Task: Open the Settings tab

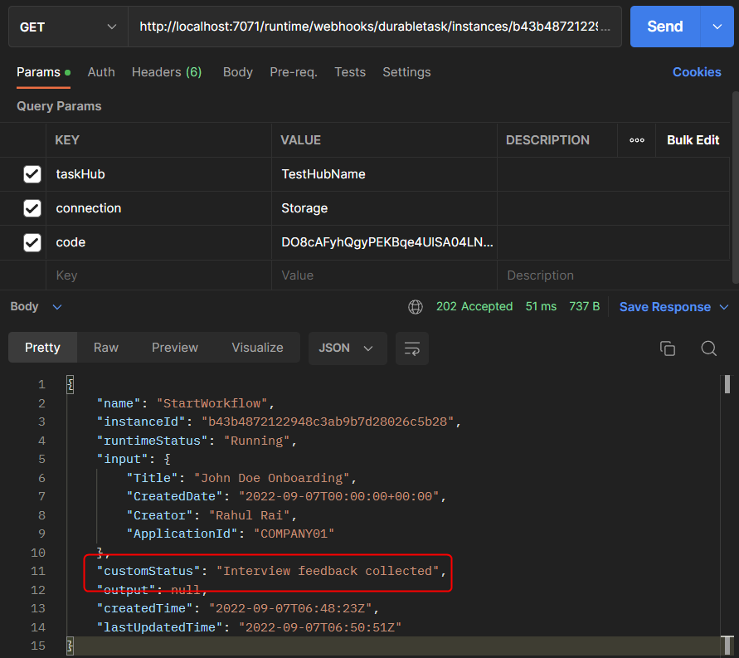Action: 406,72
